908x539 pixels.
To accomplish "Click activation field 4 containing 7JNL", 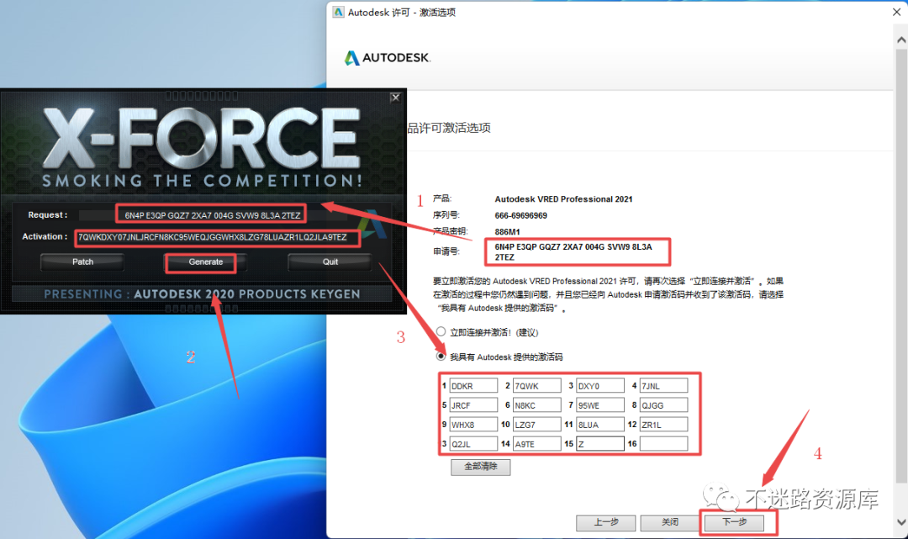I will click(x=663, y=386).
